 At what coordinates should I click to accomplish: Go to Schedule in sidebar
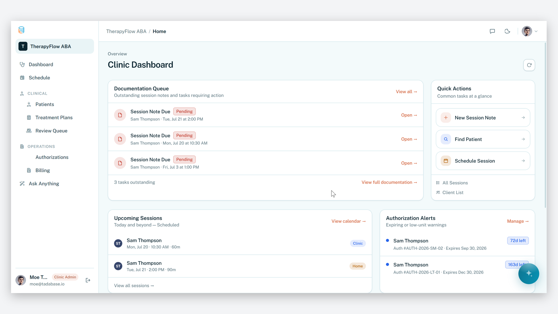tap(39, 78)
